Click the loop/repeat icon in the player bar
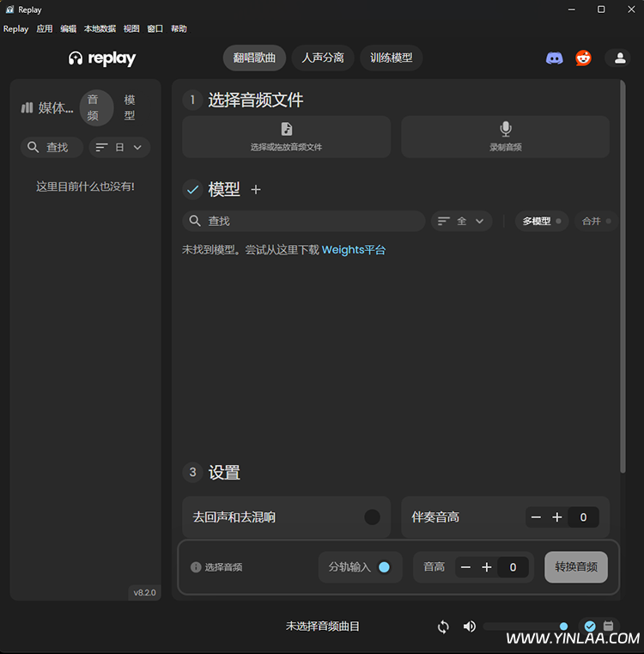644x654 pixels. click(x=443, y=626)
